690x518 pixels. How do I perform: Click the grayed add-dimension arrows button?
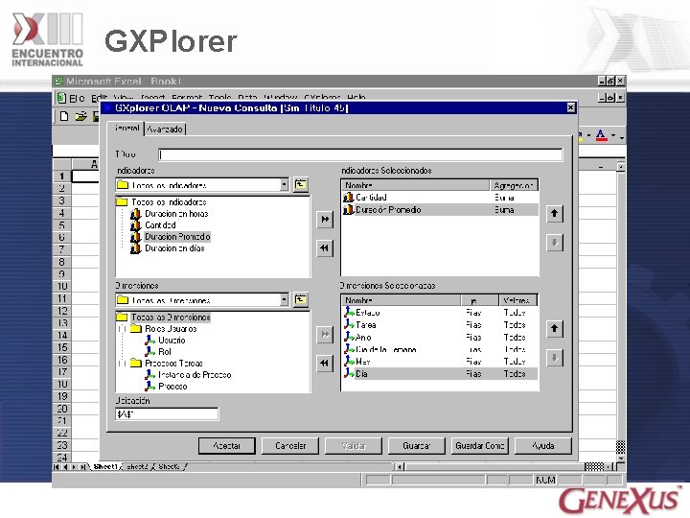point(325,335)
